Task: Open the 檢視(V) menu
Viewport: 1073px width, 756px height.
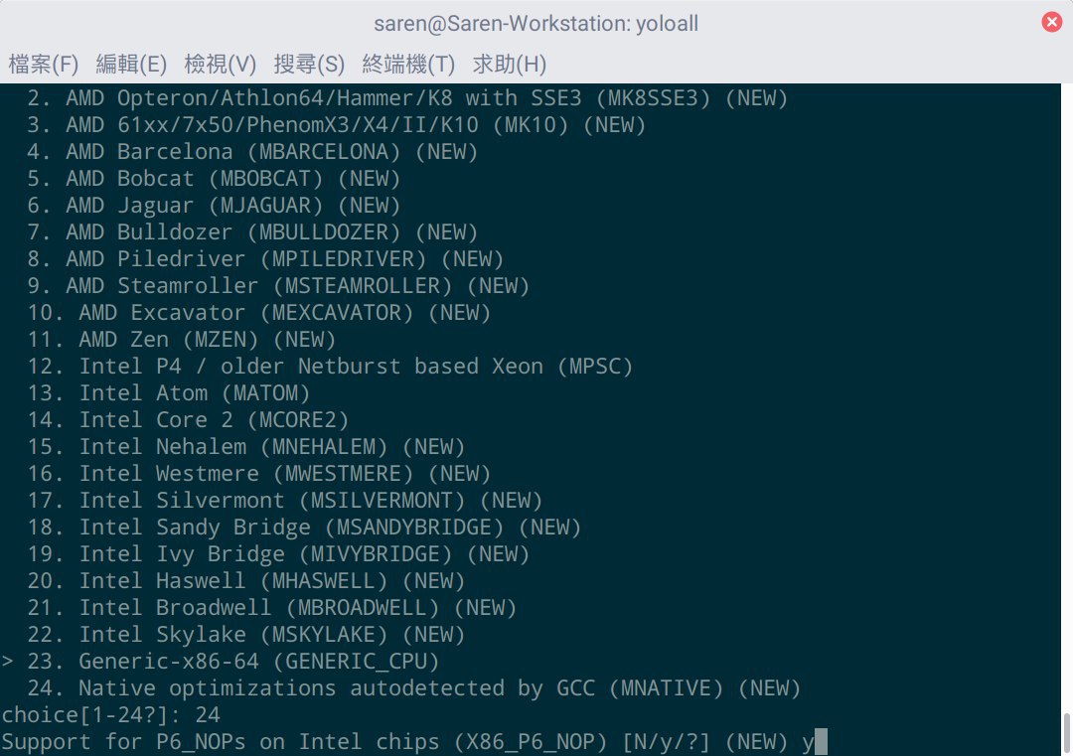Action: [221, 65]
